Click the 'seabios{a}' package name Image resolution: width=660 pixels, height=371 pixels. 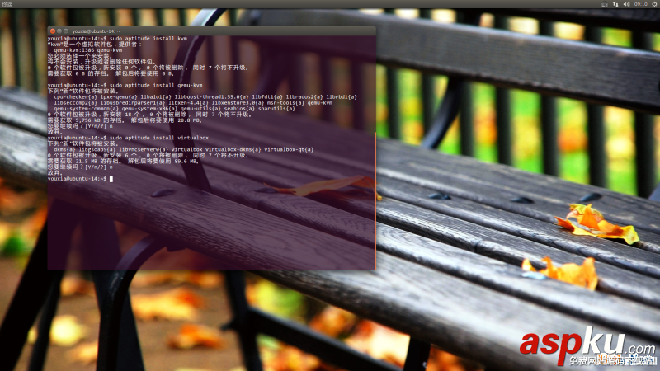pos(238,109)
